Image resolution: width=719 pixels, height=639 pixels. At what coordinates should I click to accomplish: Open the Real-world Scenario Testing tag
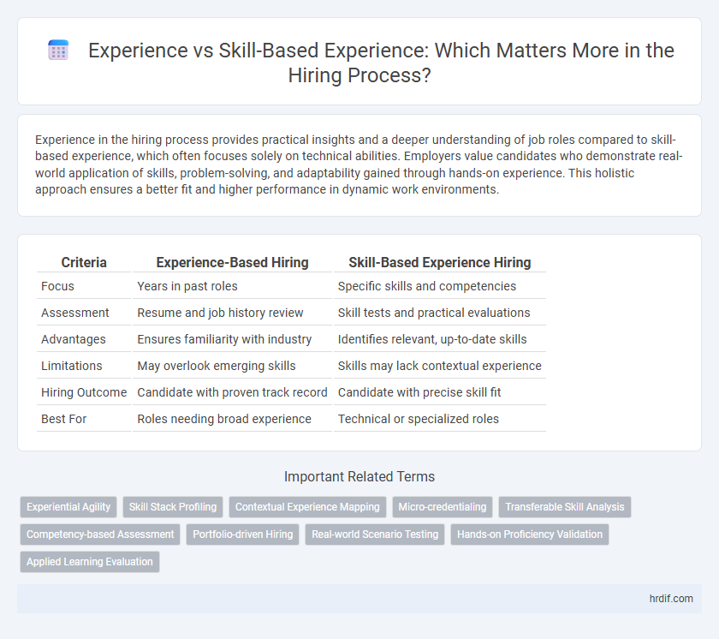pyautogui.click(x=375, y=534)
